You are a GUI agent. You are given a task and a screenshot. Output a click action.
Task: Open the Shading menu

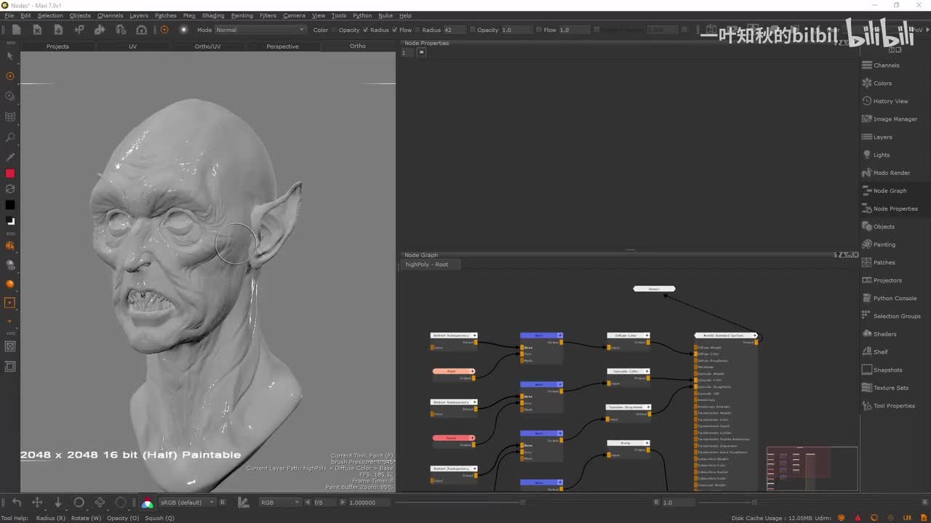213,15
